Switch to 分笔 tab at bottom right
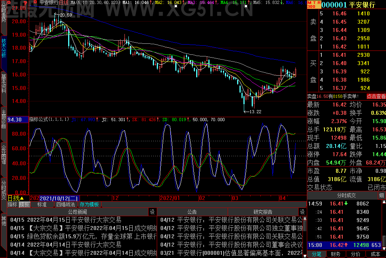 [x=317, y=254]
